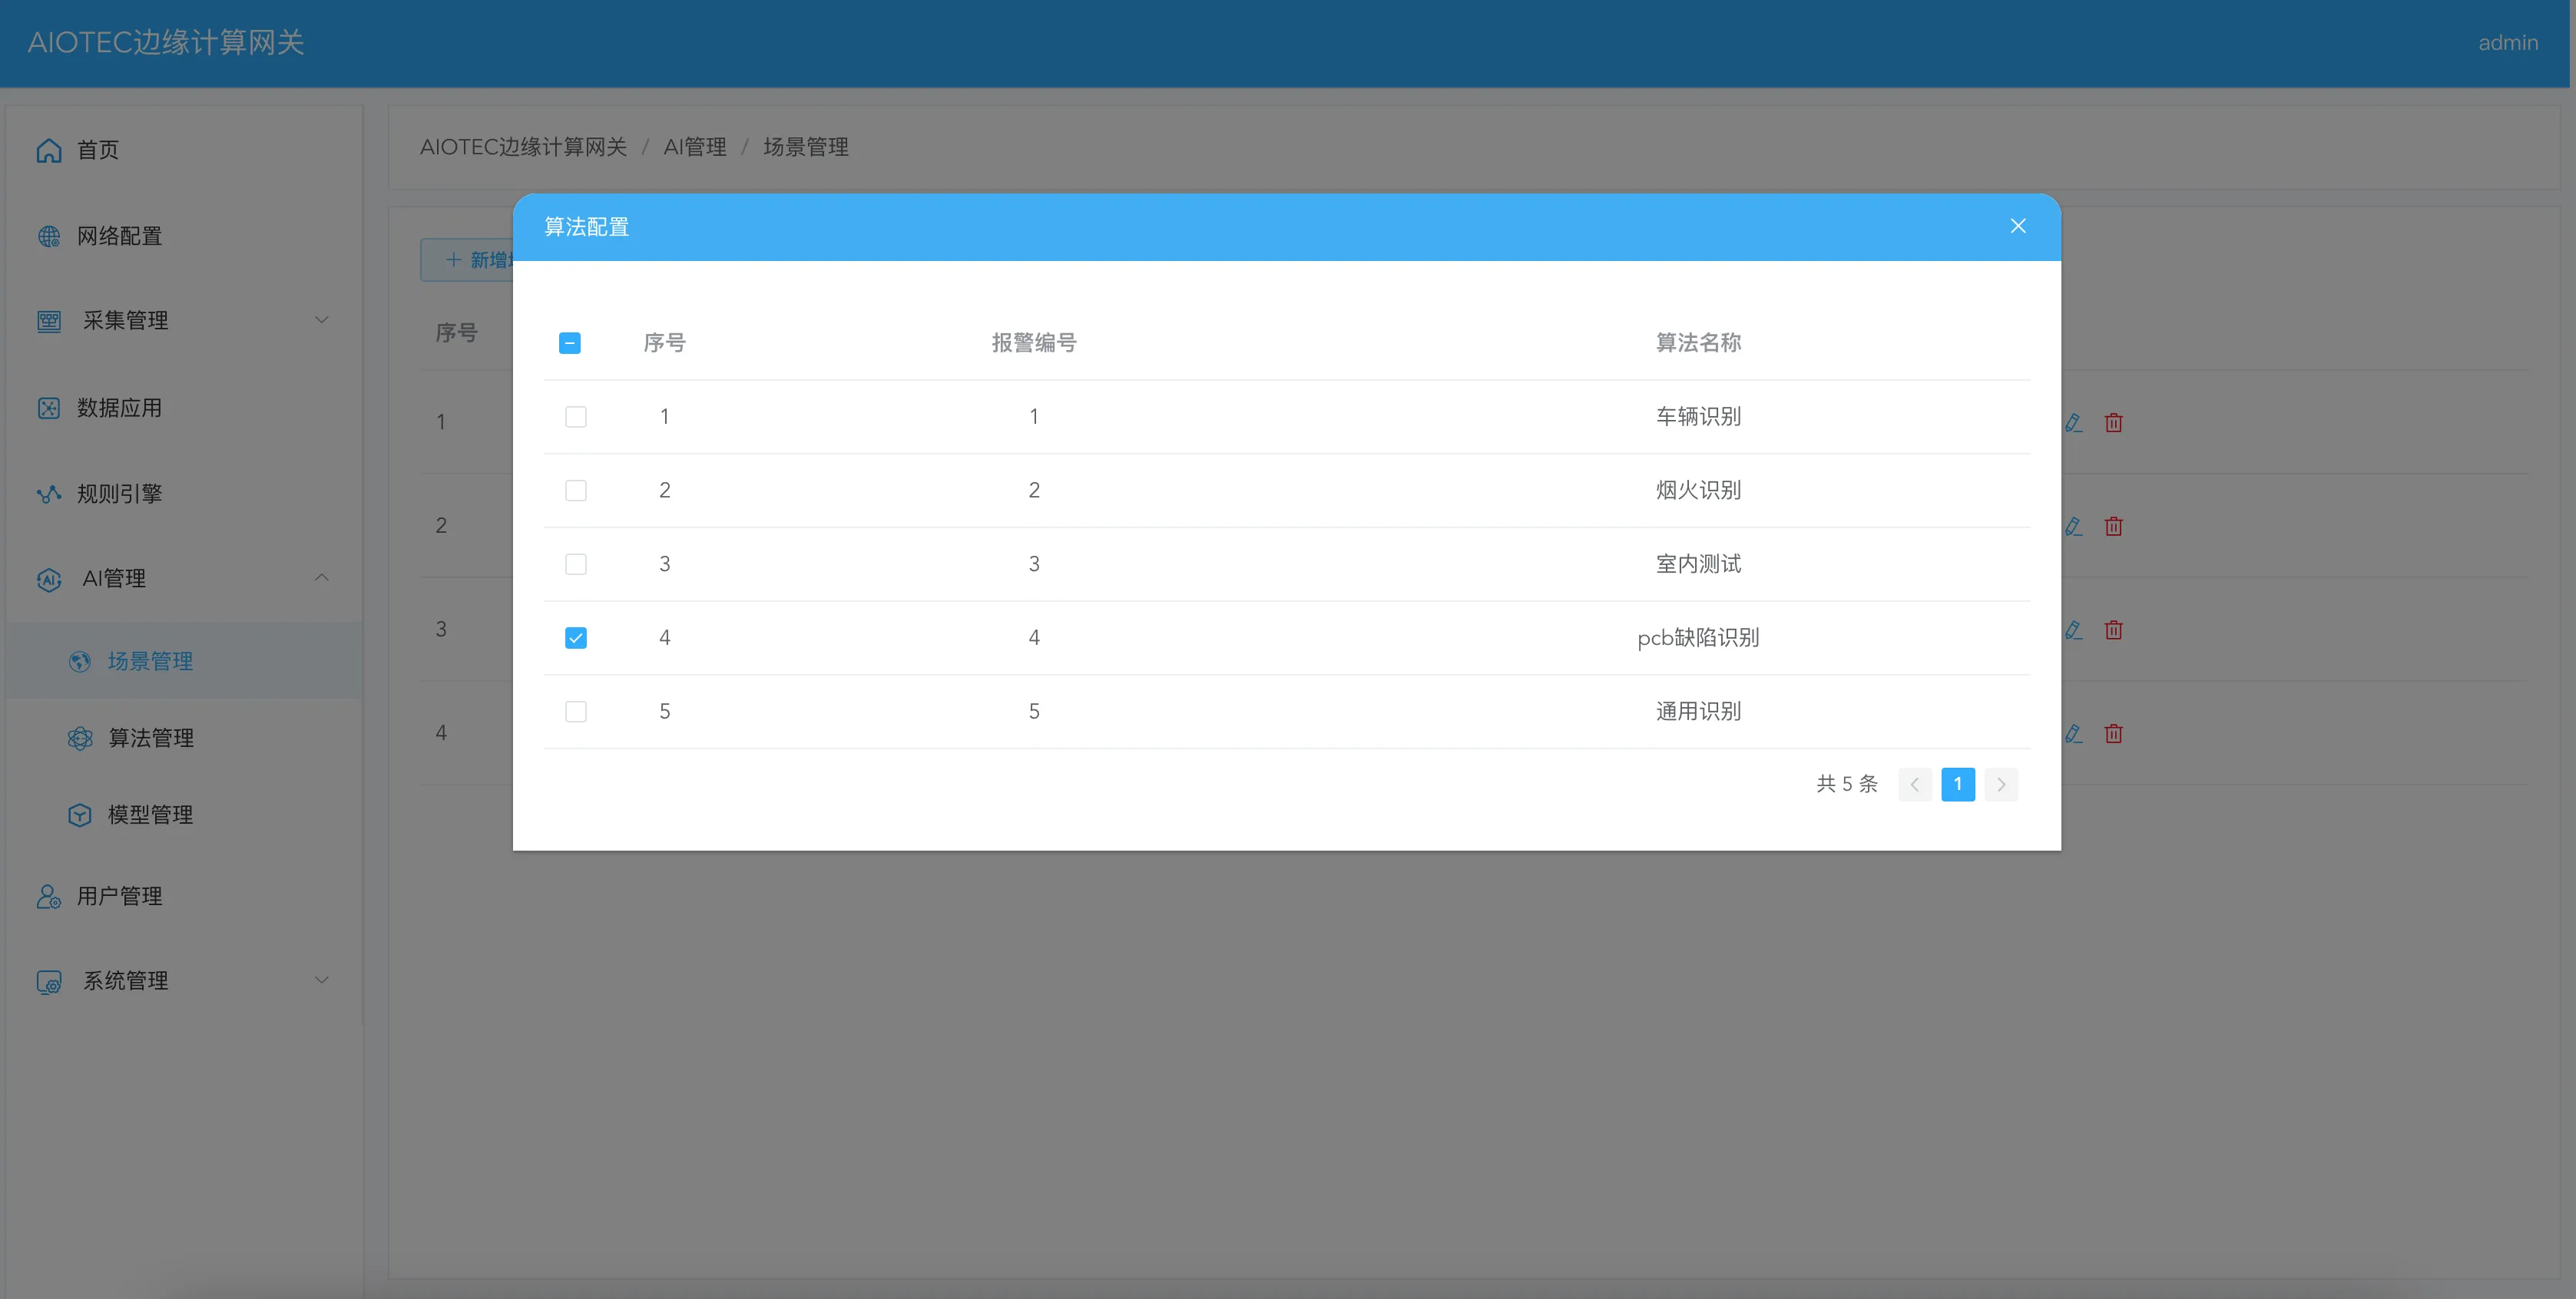Image resolution: width=2576 pixels, height=1299 pixels.
Task: Click the next page arrow in the pagination
Action: point(2001,785)
